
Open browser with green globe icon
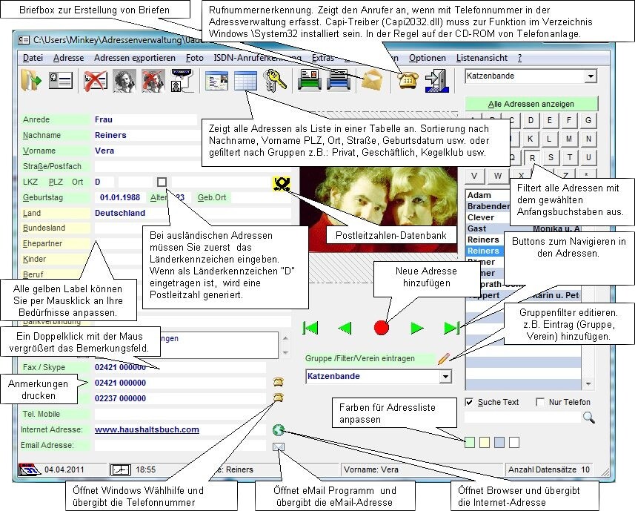coord(279,429)
